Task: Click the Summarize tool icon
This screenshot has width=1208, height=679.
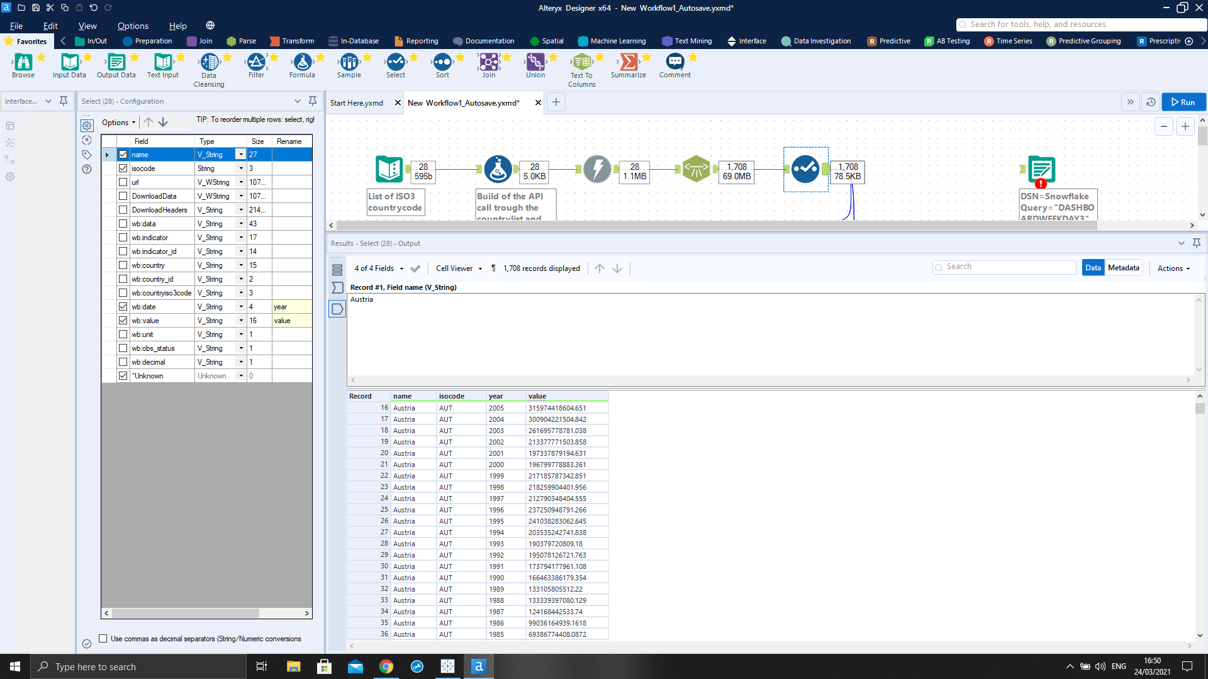Action: coord(628,62)
